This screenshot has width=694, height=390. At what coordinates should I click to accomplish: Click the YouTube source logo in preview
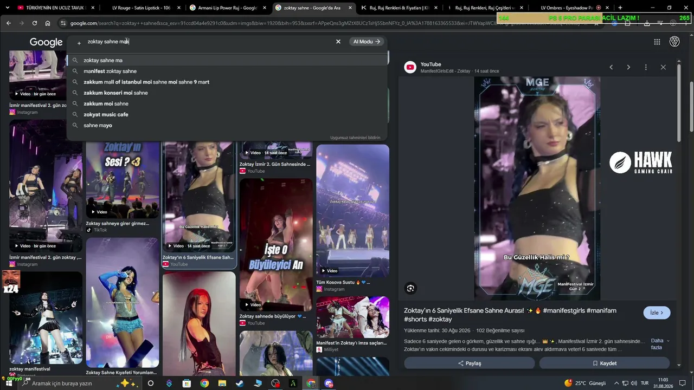click(x=410, y=67)
